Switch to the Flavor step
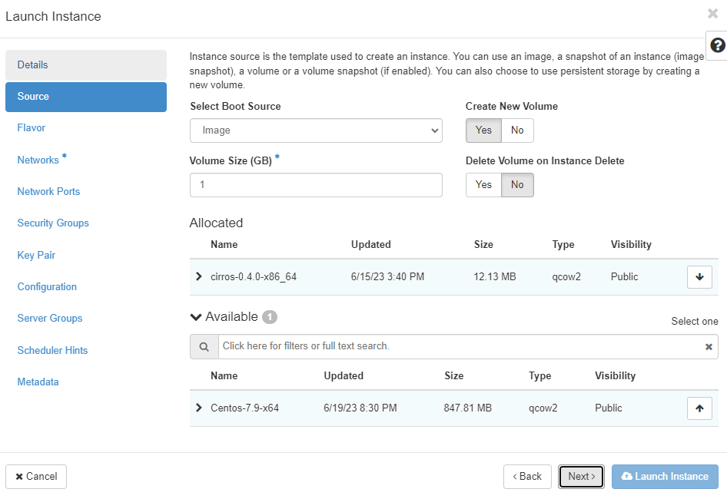 pyautogui.click(x=32, y=128)
